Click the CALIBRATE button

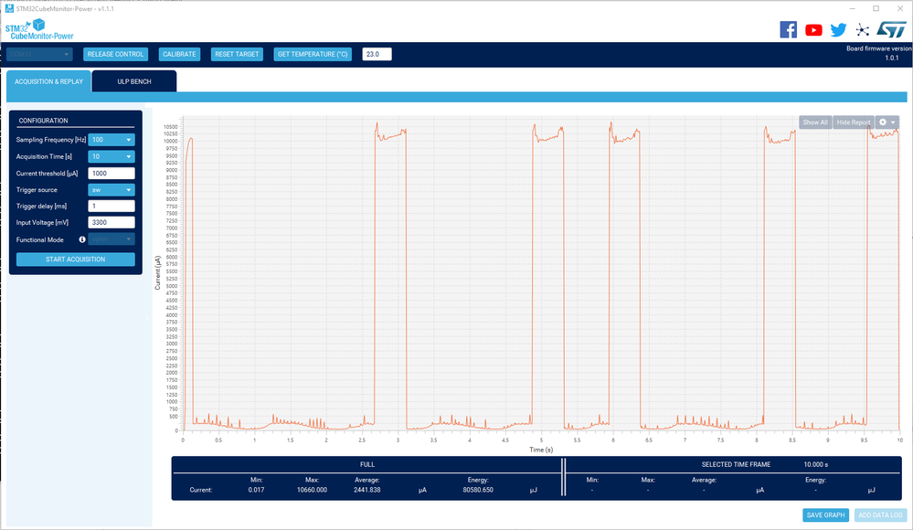(179, 54)
